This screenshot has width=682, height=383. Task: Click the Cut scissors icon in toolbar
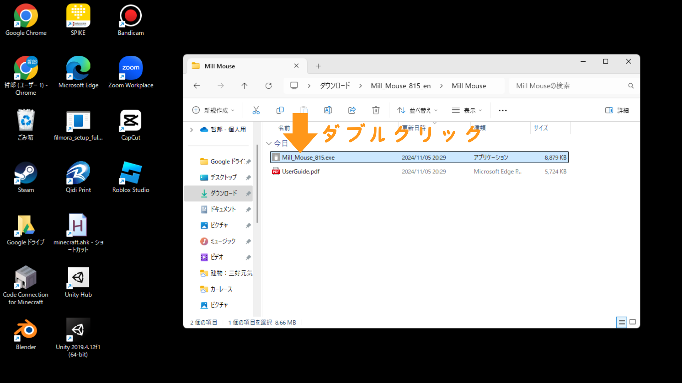tap(256, 110)
